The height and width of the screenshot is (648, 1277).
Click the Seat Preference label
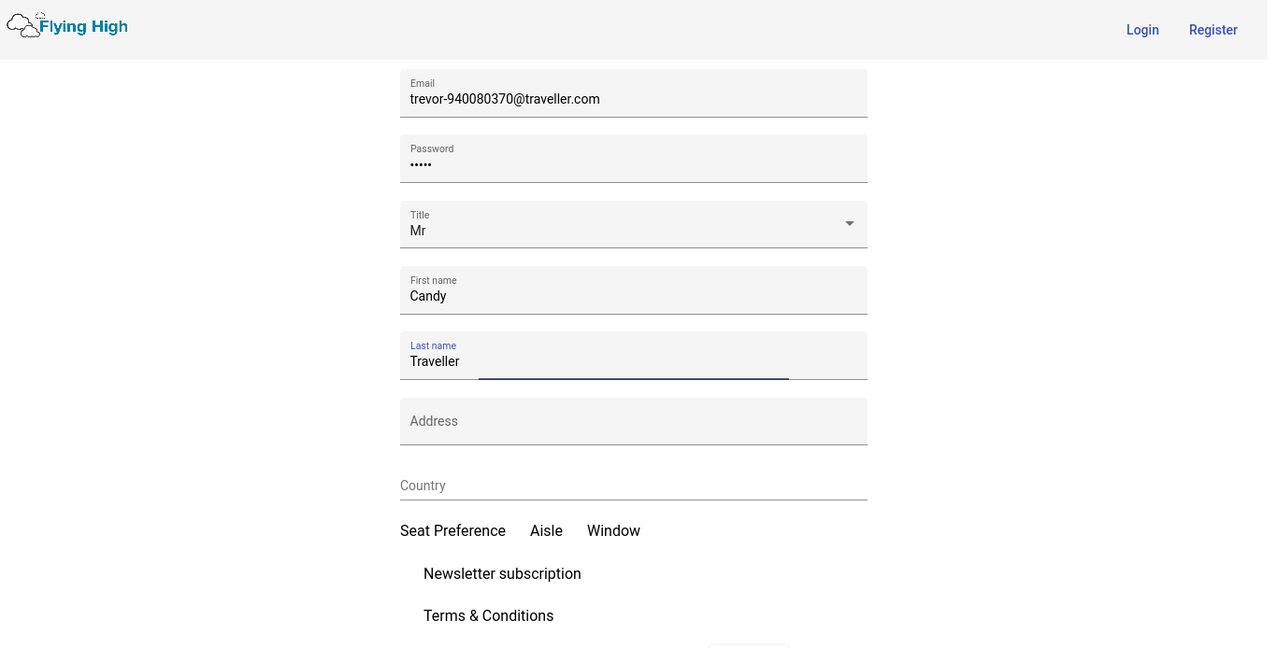click(452, 530)
